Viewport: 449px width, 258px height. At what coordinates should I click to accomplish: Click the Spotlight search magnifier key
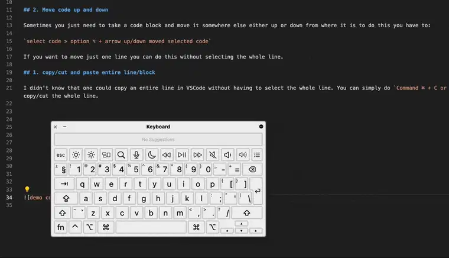121,155
